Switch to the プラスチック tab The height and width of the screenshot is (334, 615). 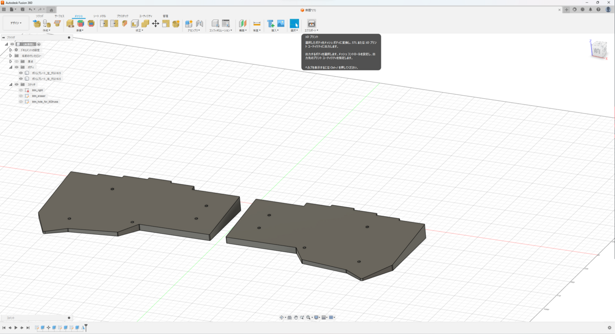[122, 16]
